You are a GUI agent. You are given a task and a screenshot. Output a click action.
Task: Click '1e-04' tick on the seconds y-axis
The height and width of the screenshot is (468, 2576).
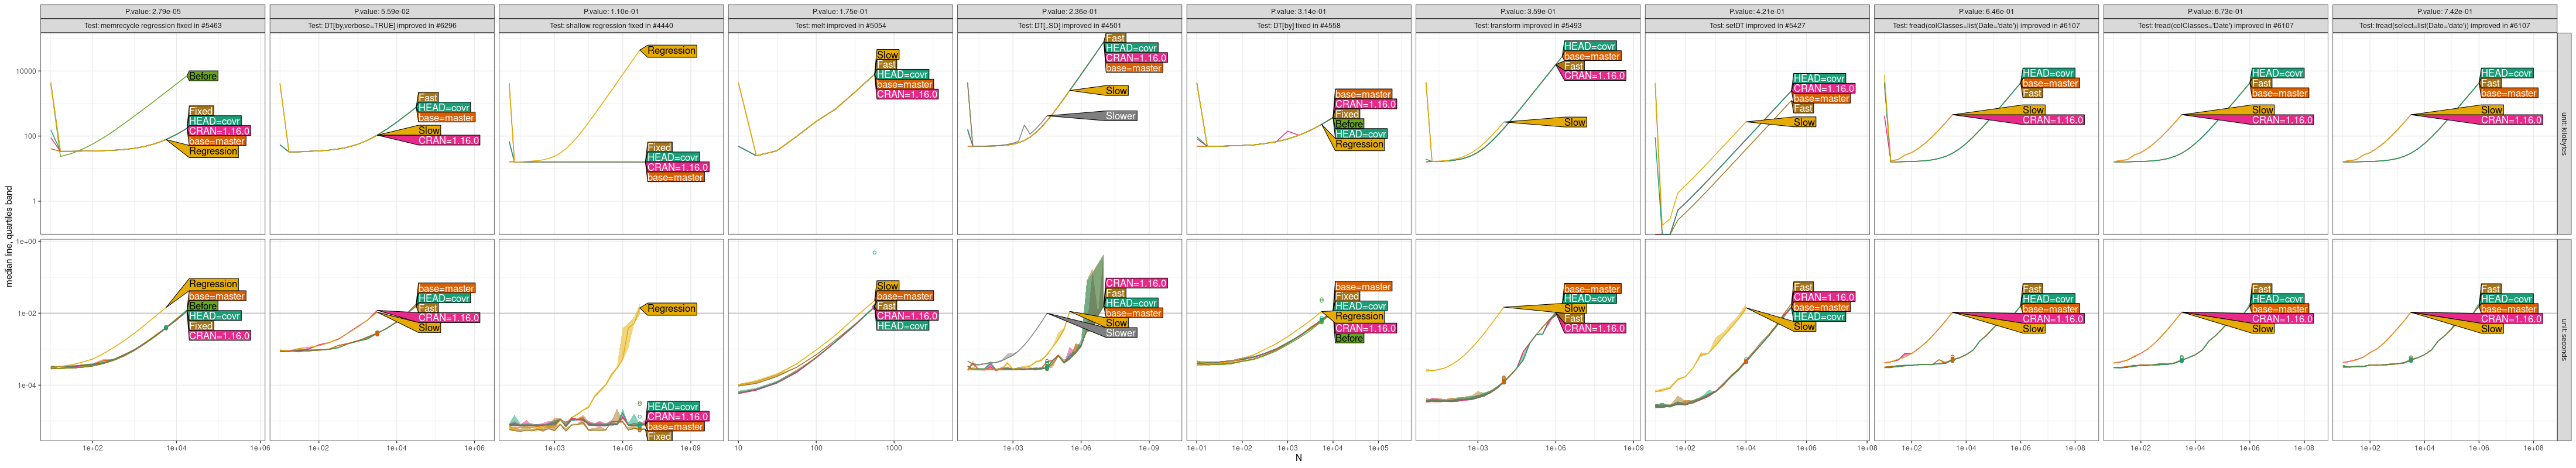pos(27,385)
